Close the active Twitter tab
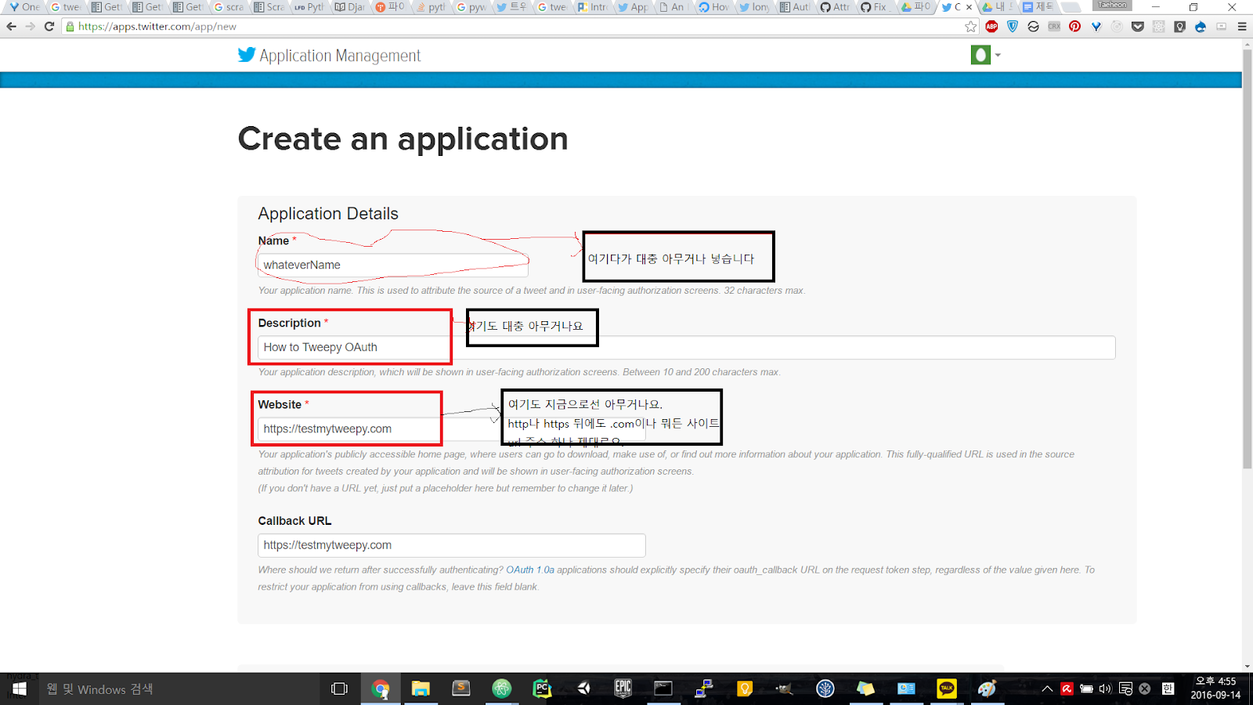 970,7
